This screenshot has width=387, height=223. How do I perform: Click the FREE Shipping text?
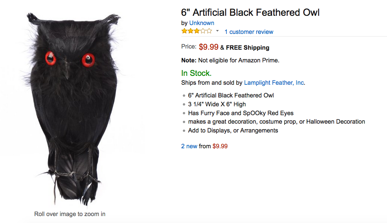pyautogui.click(x=247, y=48)
